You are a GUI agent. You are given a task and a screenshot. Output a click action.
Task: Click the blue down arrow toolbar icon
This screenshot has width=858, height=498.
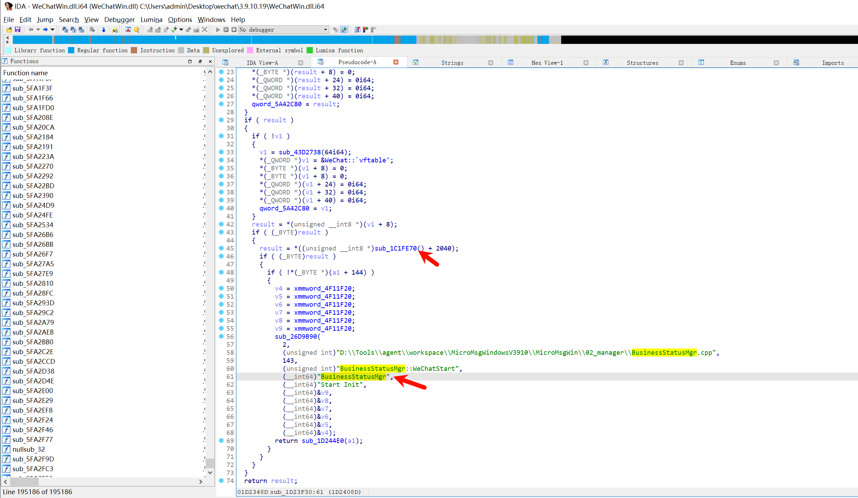tap(104, 30)
